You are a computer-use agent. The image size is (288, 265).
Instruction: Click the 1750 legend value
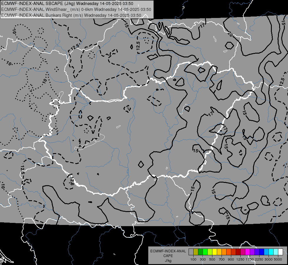[x=250, y=259]
